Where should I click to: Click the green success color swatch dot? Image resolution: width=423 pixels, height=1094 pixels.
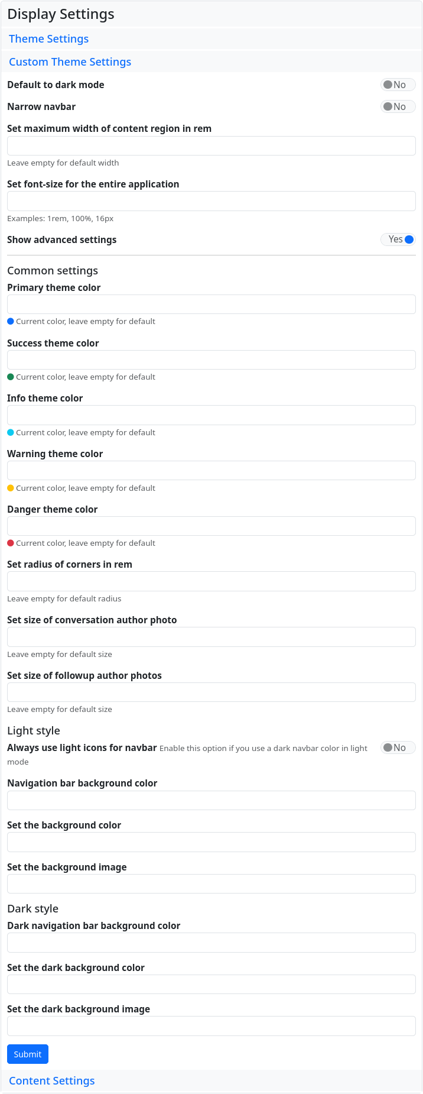[x=11, y=377]
